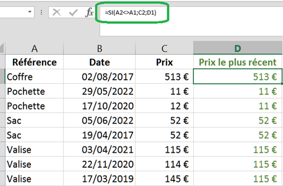Image resolution: width=283 pixels, height=186 pixels.
Task: Open Insert Function via fx icon
Action: click(x=89, y=13)
